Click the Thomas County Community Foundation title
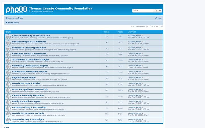The width and height of the screenshot is (205, 128). [x=61, y=9]
